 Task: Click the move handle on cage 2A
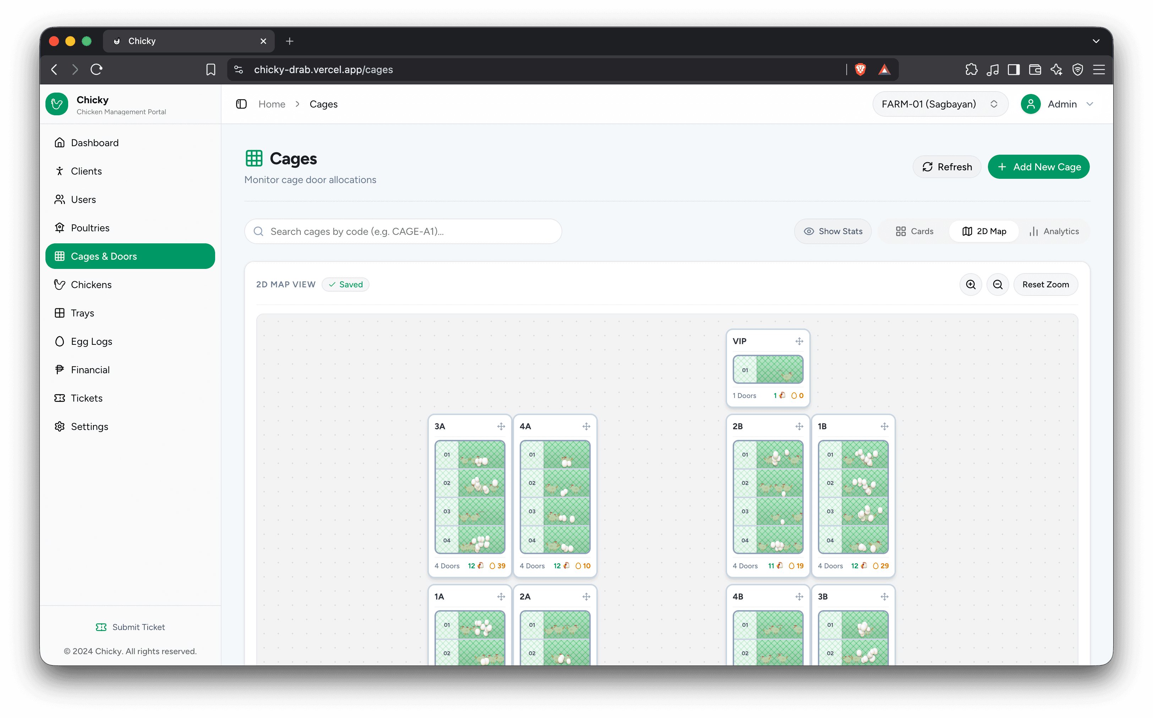point(586,597)
